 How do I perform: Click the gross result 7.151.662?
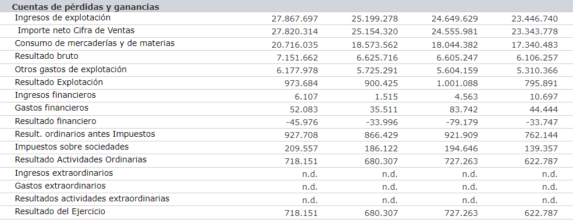point(297,58)
